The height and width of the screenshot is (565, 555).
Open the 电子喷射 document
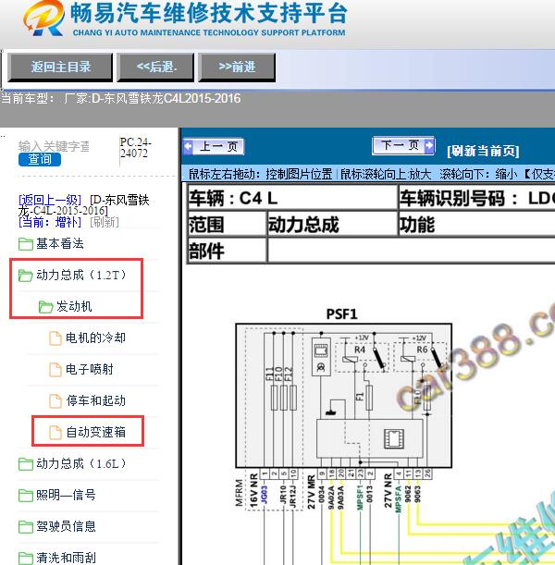(x=90, y=369)
